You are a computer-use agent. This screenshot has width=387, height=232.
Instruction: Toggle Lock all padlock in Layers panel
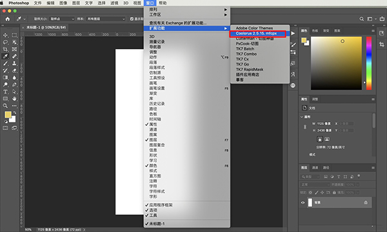334,192
